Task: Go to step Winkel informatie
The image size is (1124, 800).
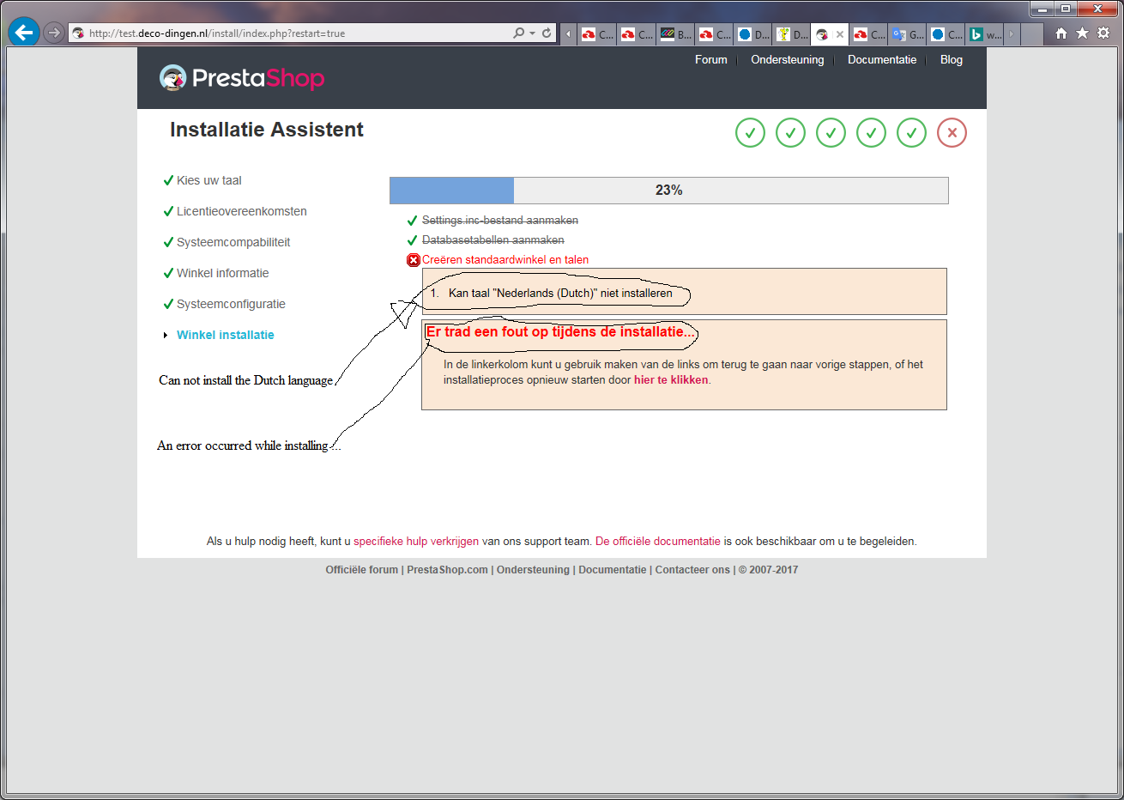Action: (x=222, y=273)
